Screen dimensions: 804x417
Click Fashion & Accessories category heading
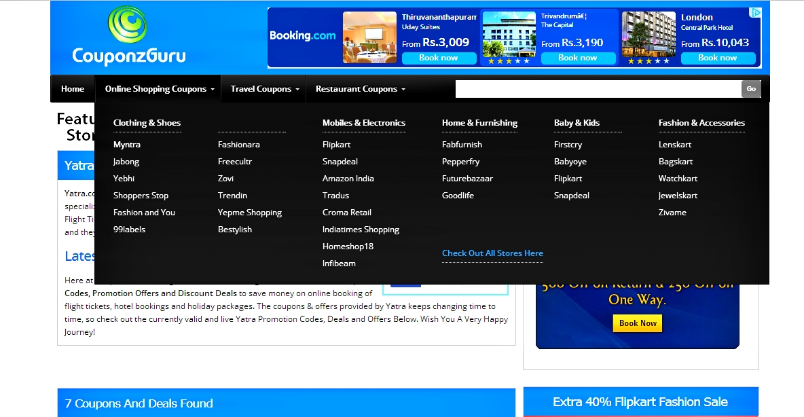(x=701, y=122)
